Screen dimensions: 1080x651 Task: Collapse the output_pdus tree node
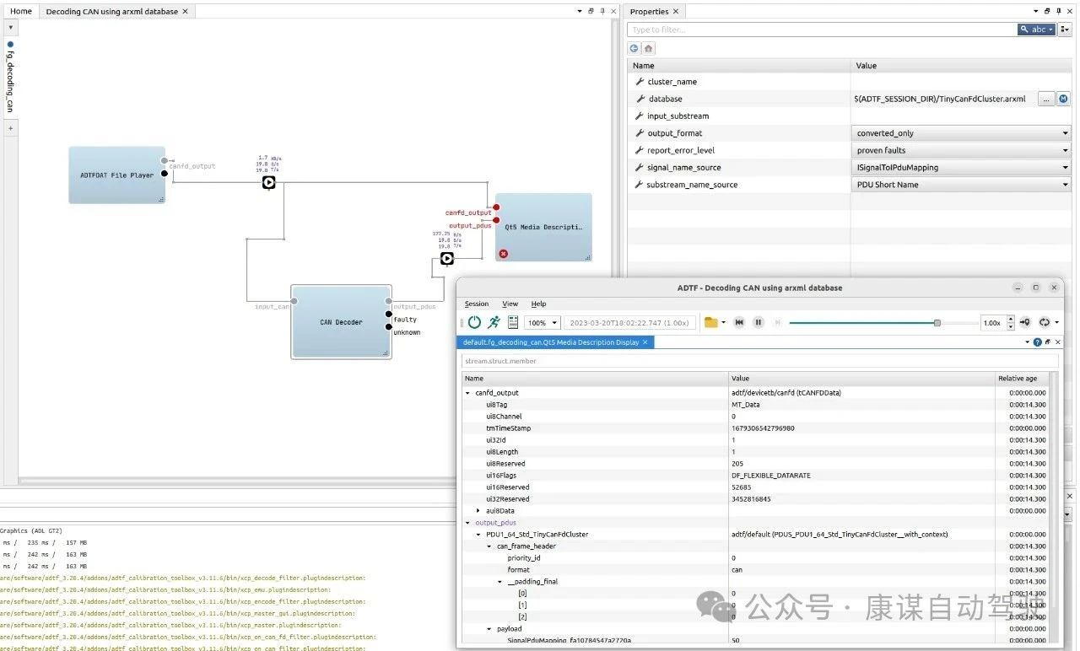pyautogui.click(x=467, y=522)
